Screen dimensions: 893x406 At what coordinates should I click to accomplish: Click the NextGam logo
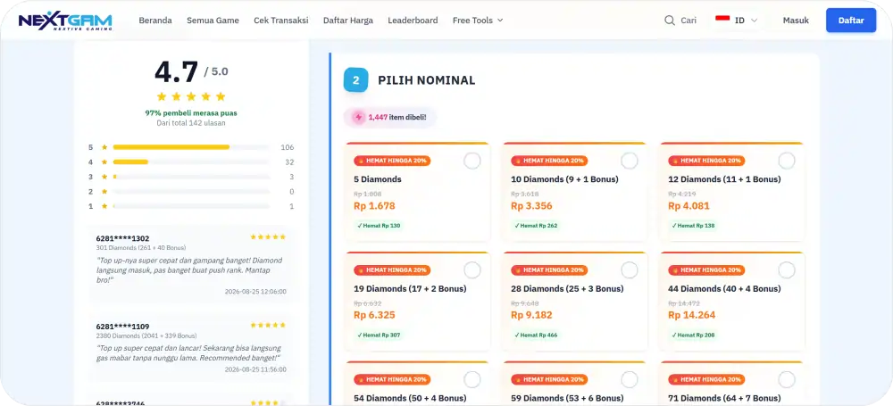tap(65, 21)
